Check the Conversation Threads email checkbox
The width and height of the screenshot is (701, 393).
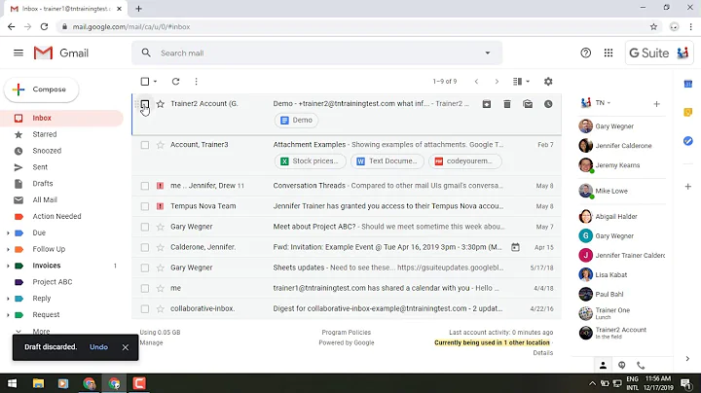click(x=145, y=186)
